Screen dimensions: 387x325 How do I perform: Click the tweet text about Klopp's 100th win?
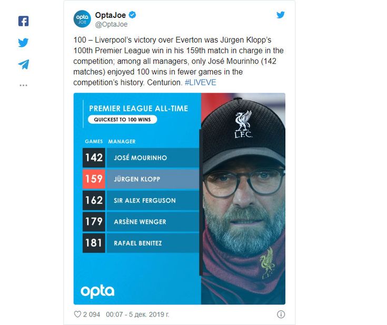click(178, 61)
